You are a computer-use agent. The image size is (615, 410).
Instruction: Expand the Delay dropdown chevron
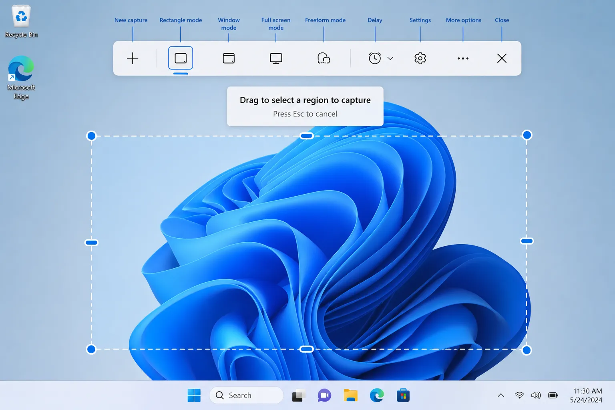[390, 58]
